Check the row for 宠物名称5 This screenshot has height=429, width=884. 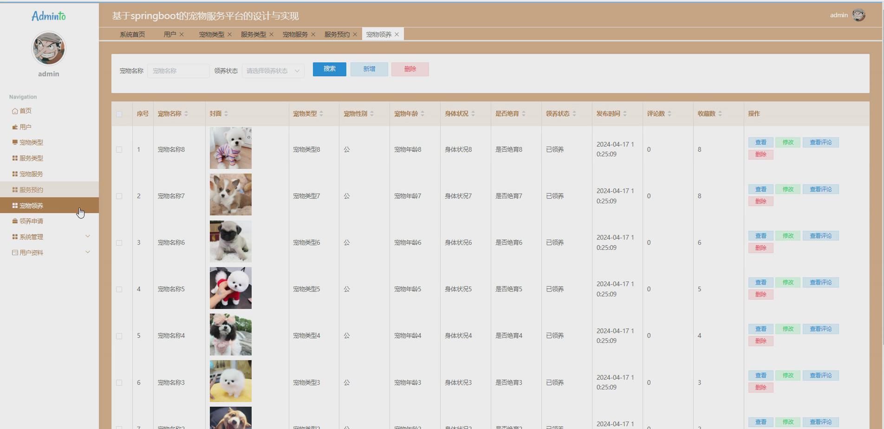click(x=119, y=289)
